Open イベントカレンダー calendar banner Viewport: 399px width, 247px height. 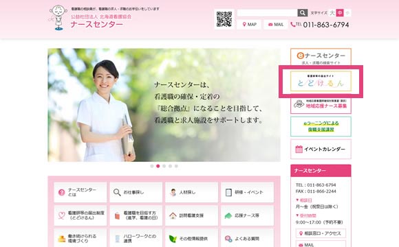point(321,149)
